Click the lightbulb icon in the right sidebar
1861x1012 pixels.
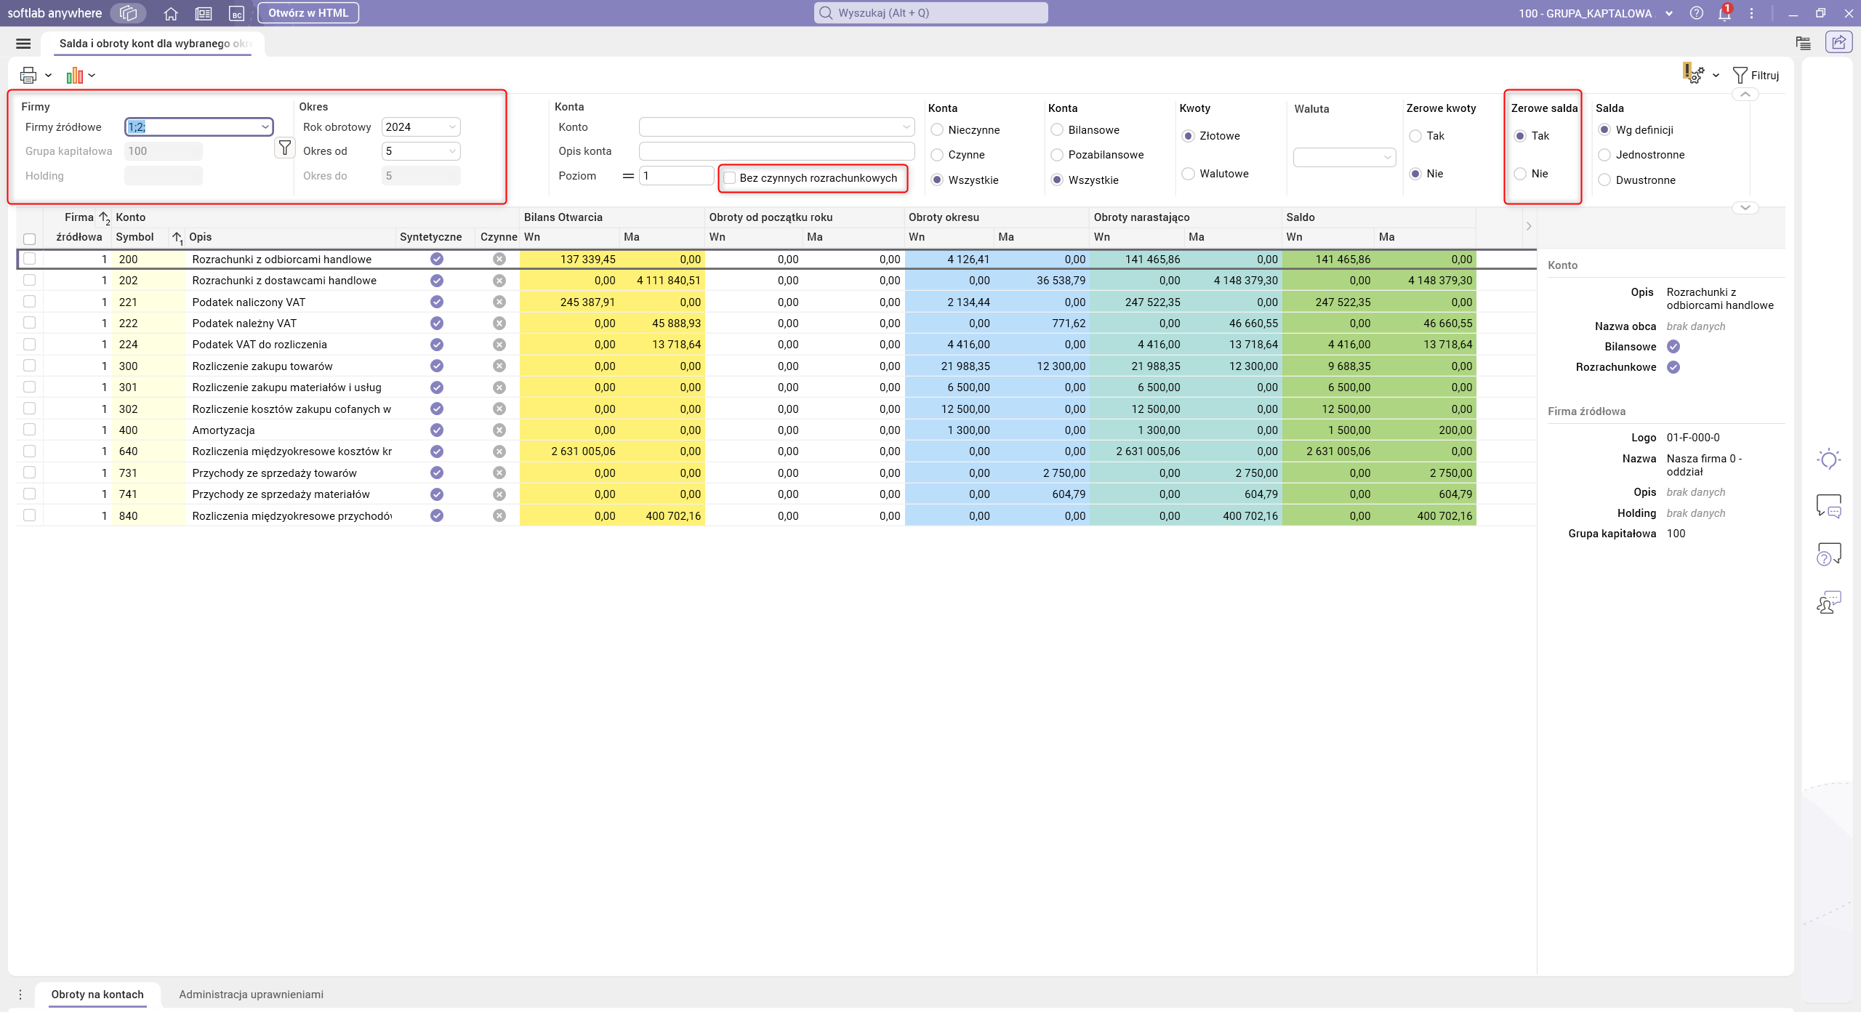(1828, 459)
